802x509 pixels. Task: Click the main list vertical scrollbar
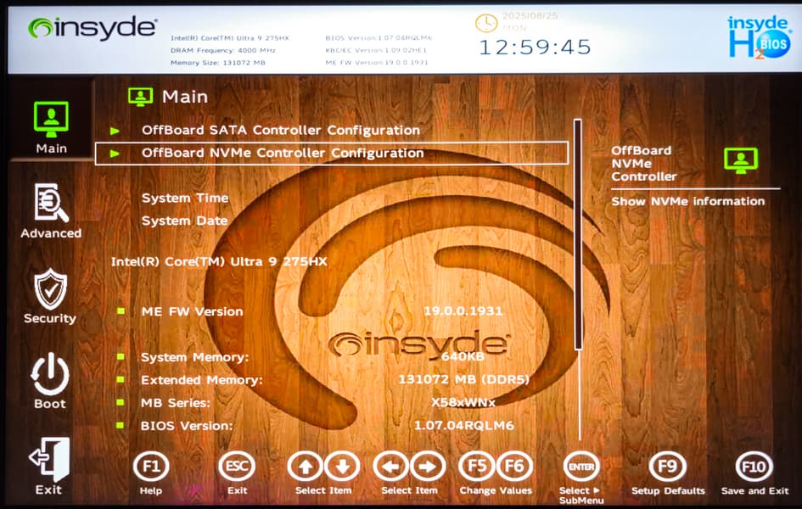(x=578, y=278)
